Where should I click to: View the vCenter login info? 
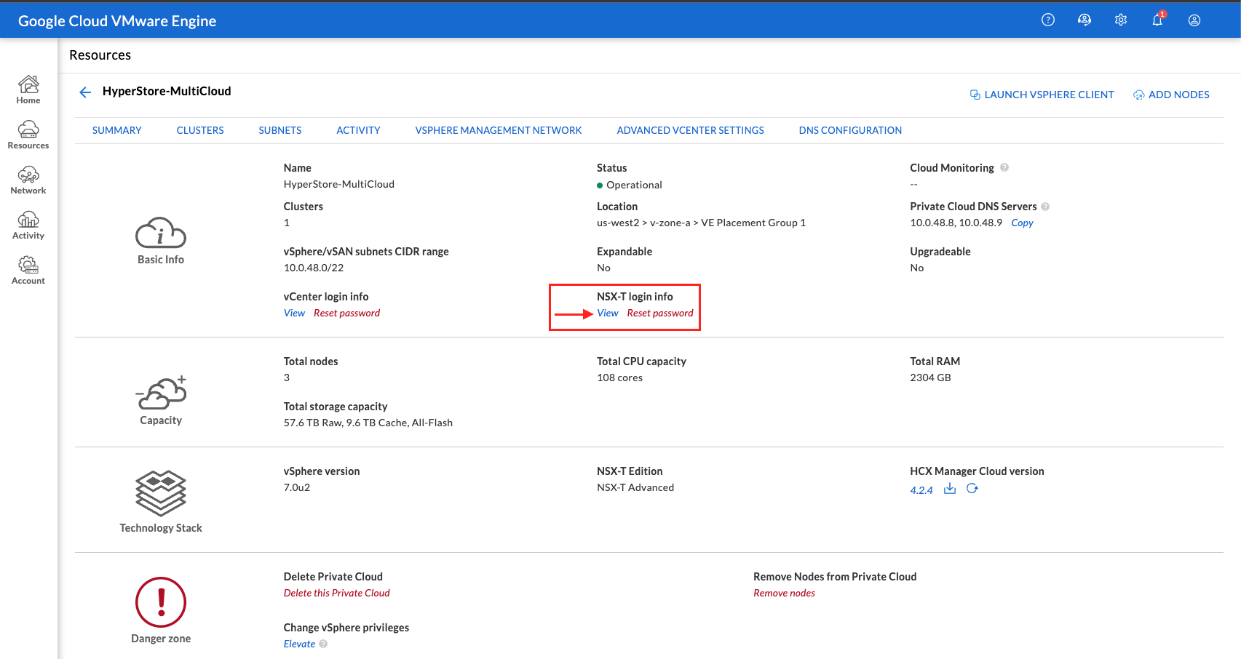click(x=294, y=313)
